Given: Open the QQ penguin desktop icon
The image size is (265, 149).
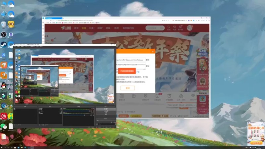Looking at the screenshot, I should (4, 85).
